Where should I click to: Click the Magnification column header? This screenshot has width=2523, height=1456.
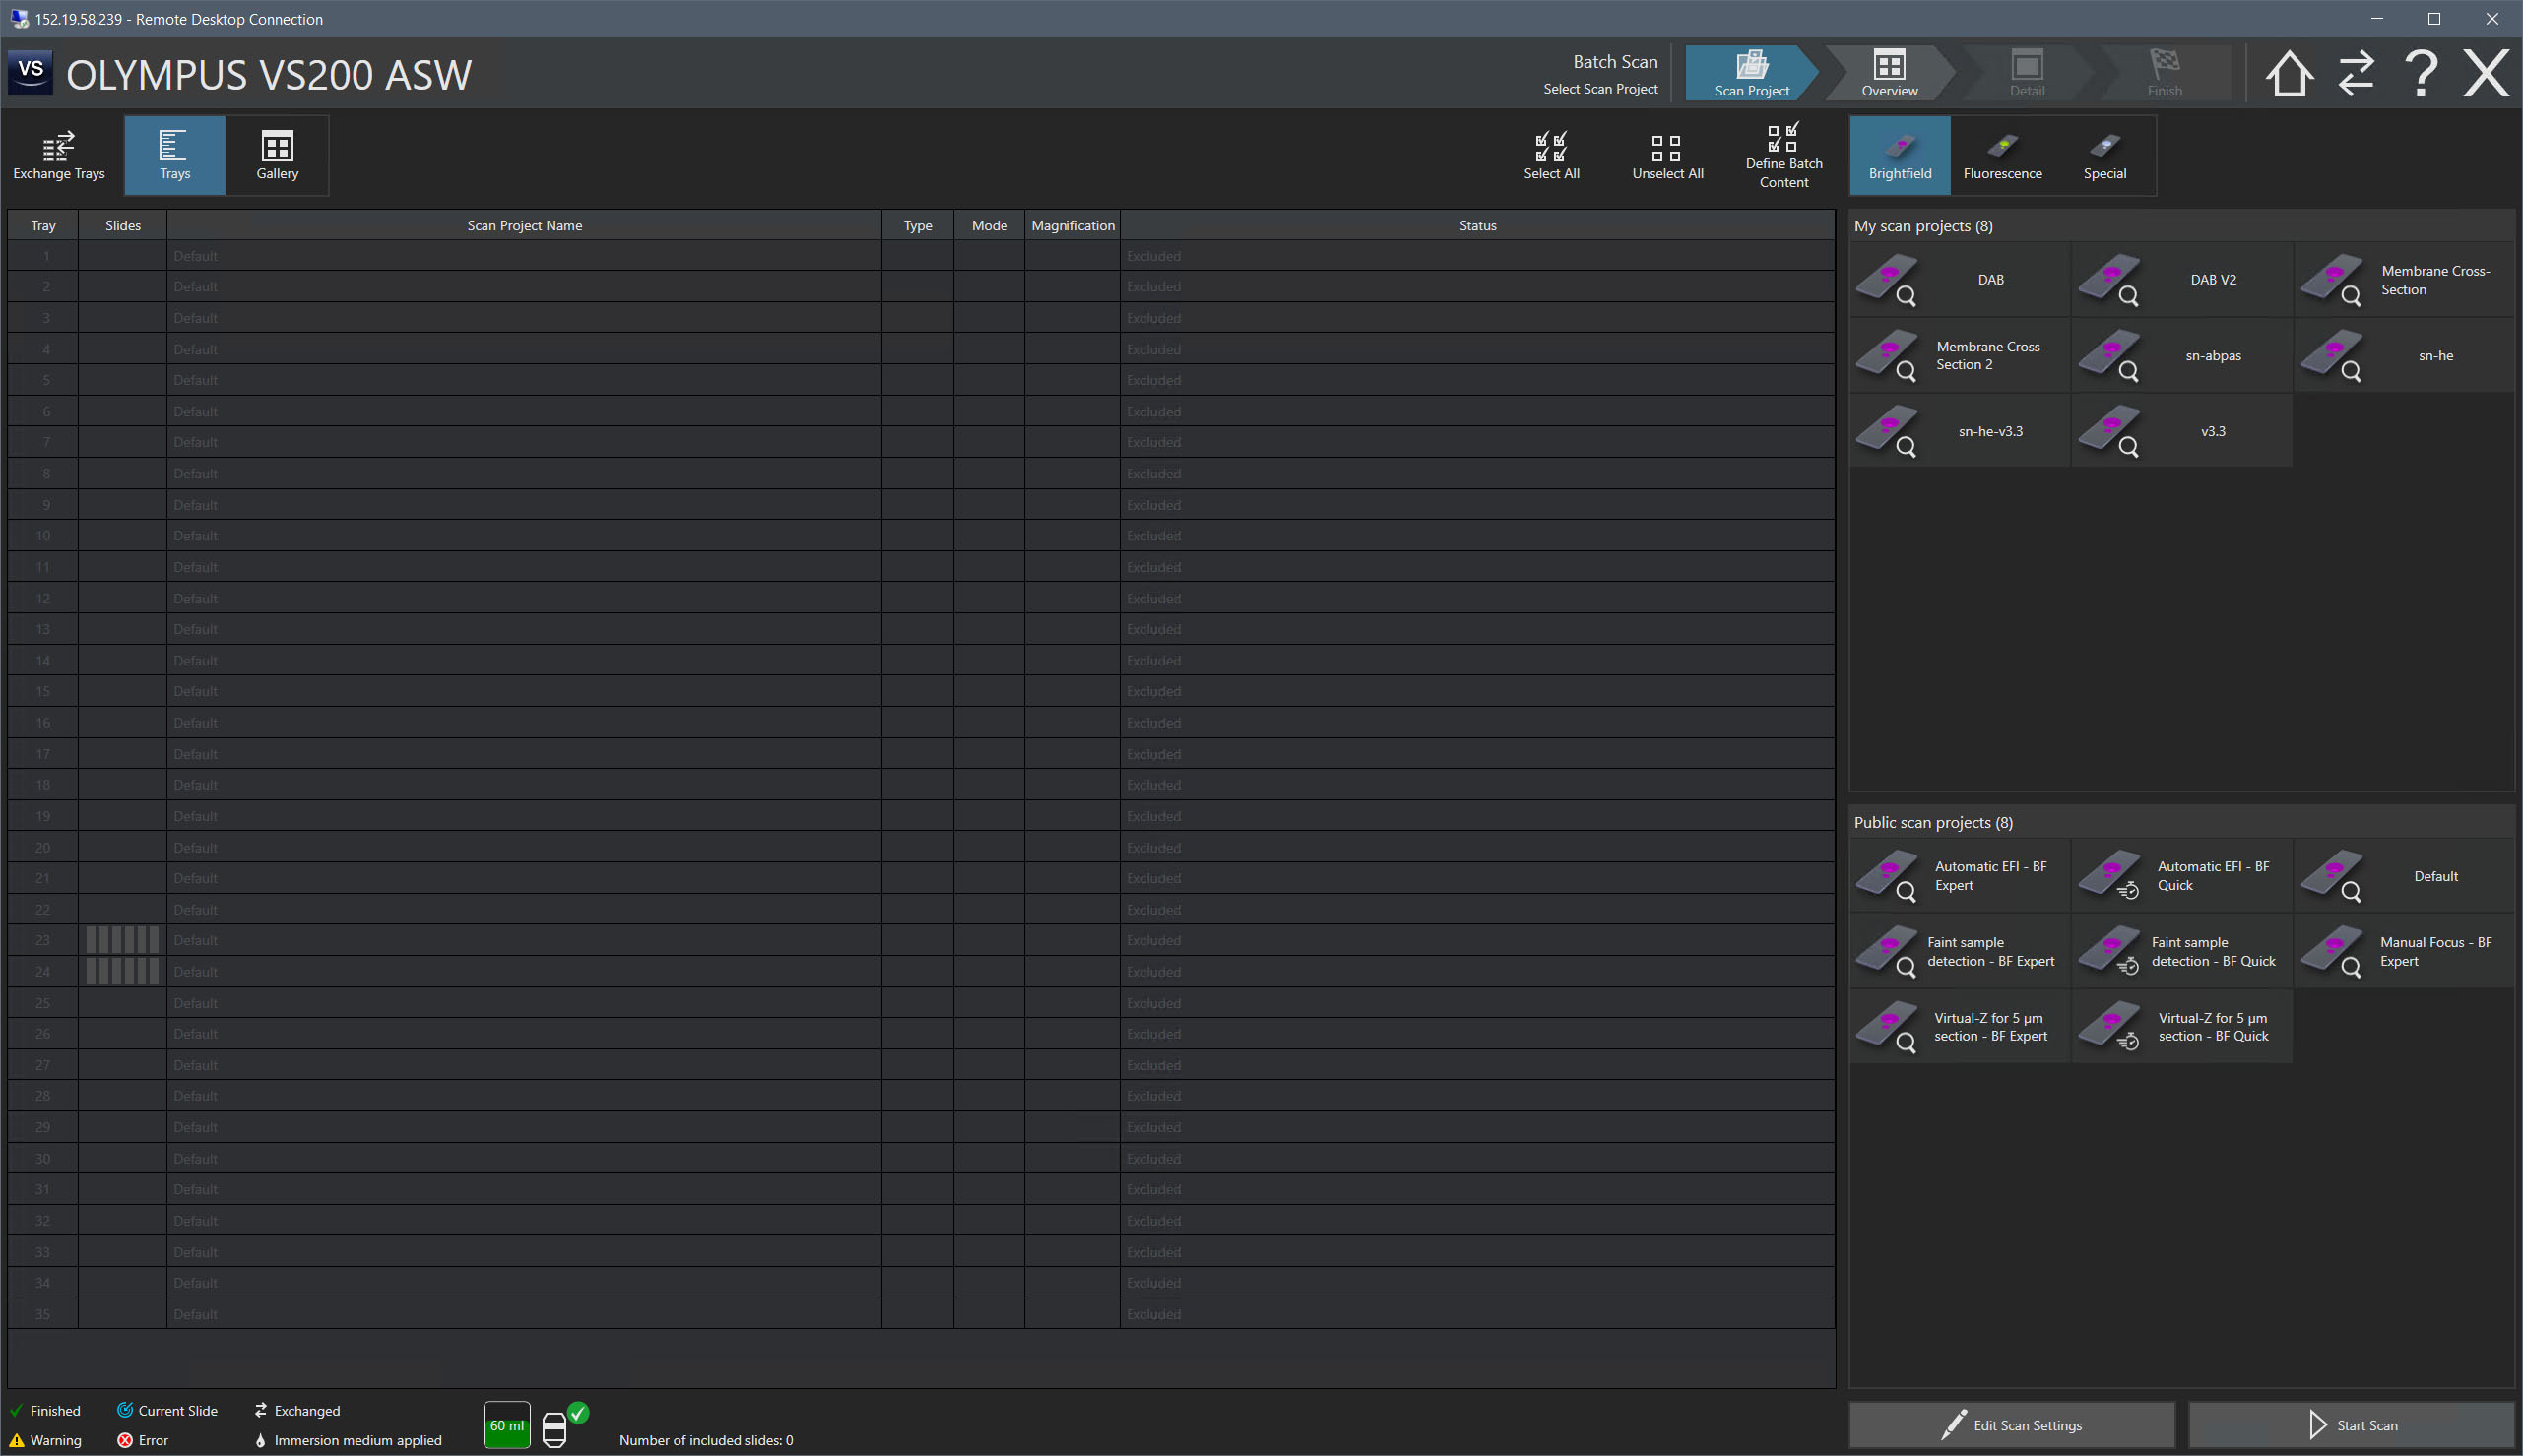pyautogui.click(x=1072, y=226)
